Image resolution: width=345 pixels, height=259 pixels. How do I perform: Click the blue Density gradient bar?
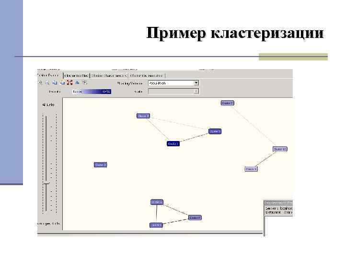click(92, 92)
